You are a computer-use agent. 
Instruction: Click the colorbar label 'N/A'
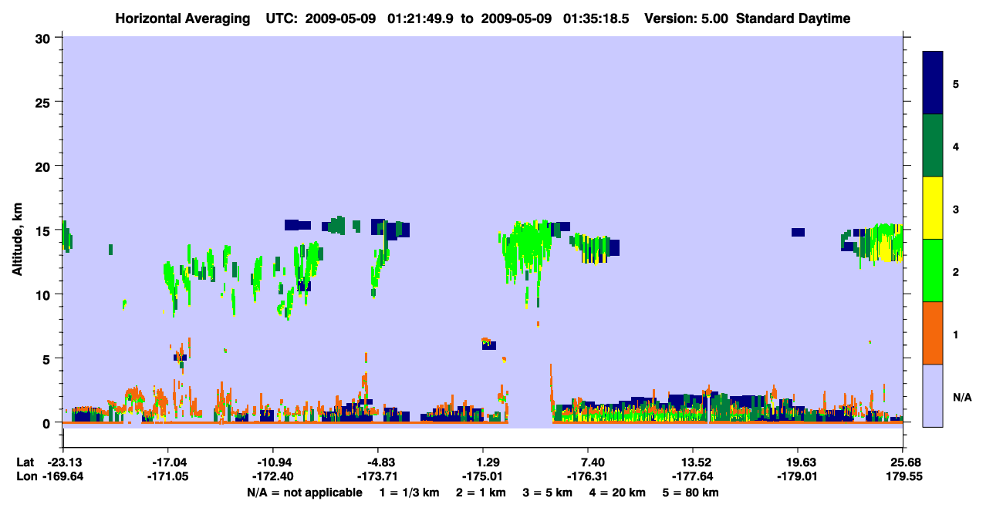click(x=962, y=398)
